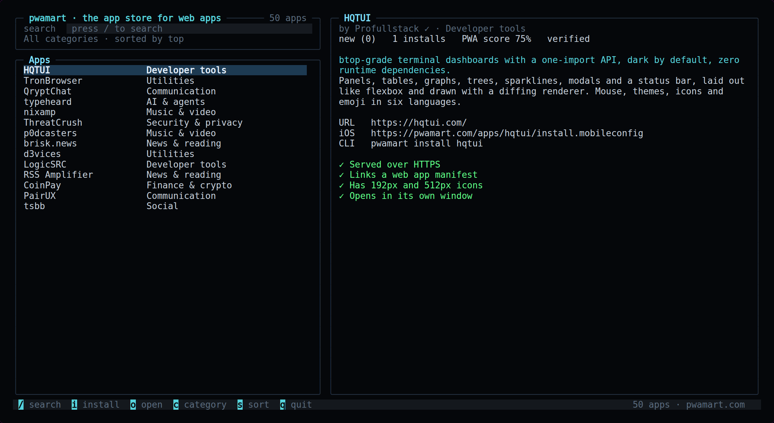Select the brisk.news app row
774x423 pixels.
[x=165, y=143]
